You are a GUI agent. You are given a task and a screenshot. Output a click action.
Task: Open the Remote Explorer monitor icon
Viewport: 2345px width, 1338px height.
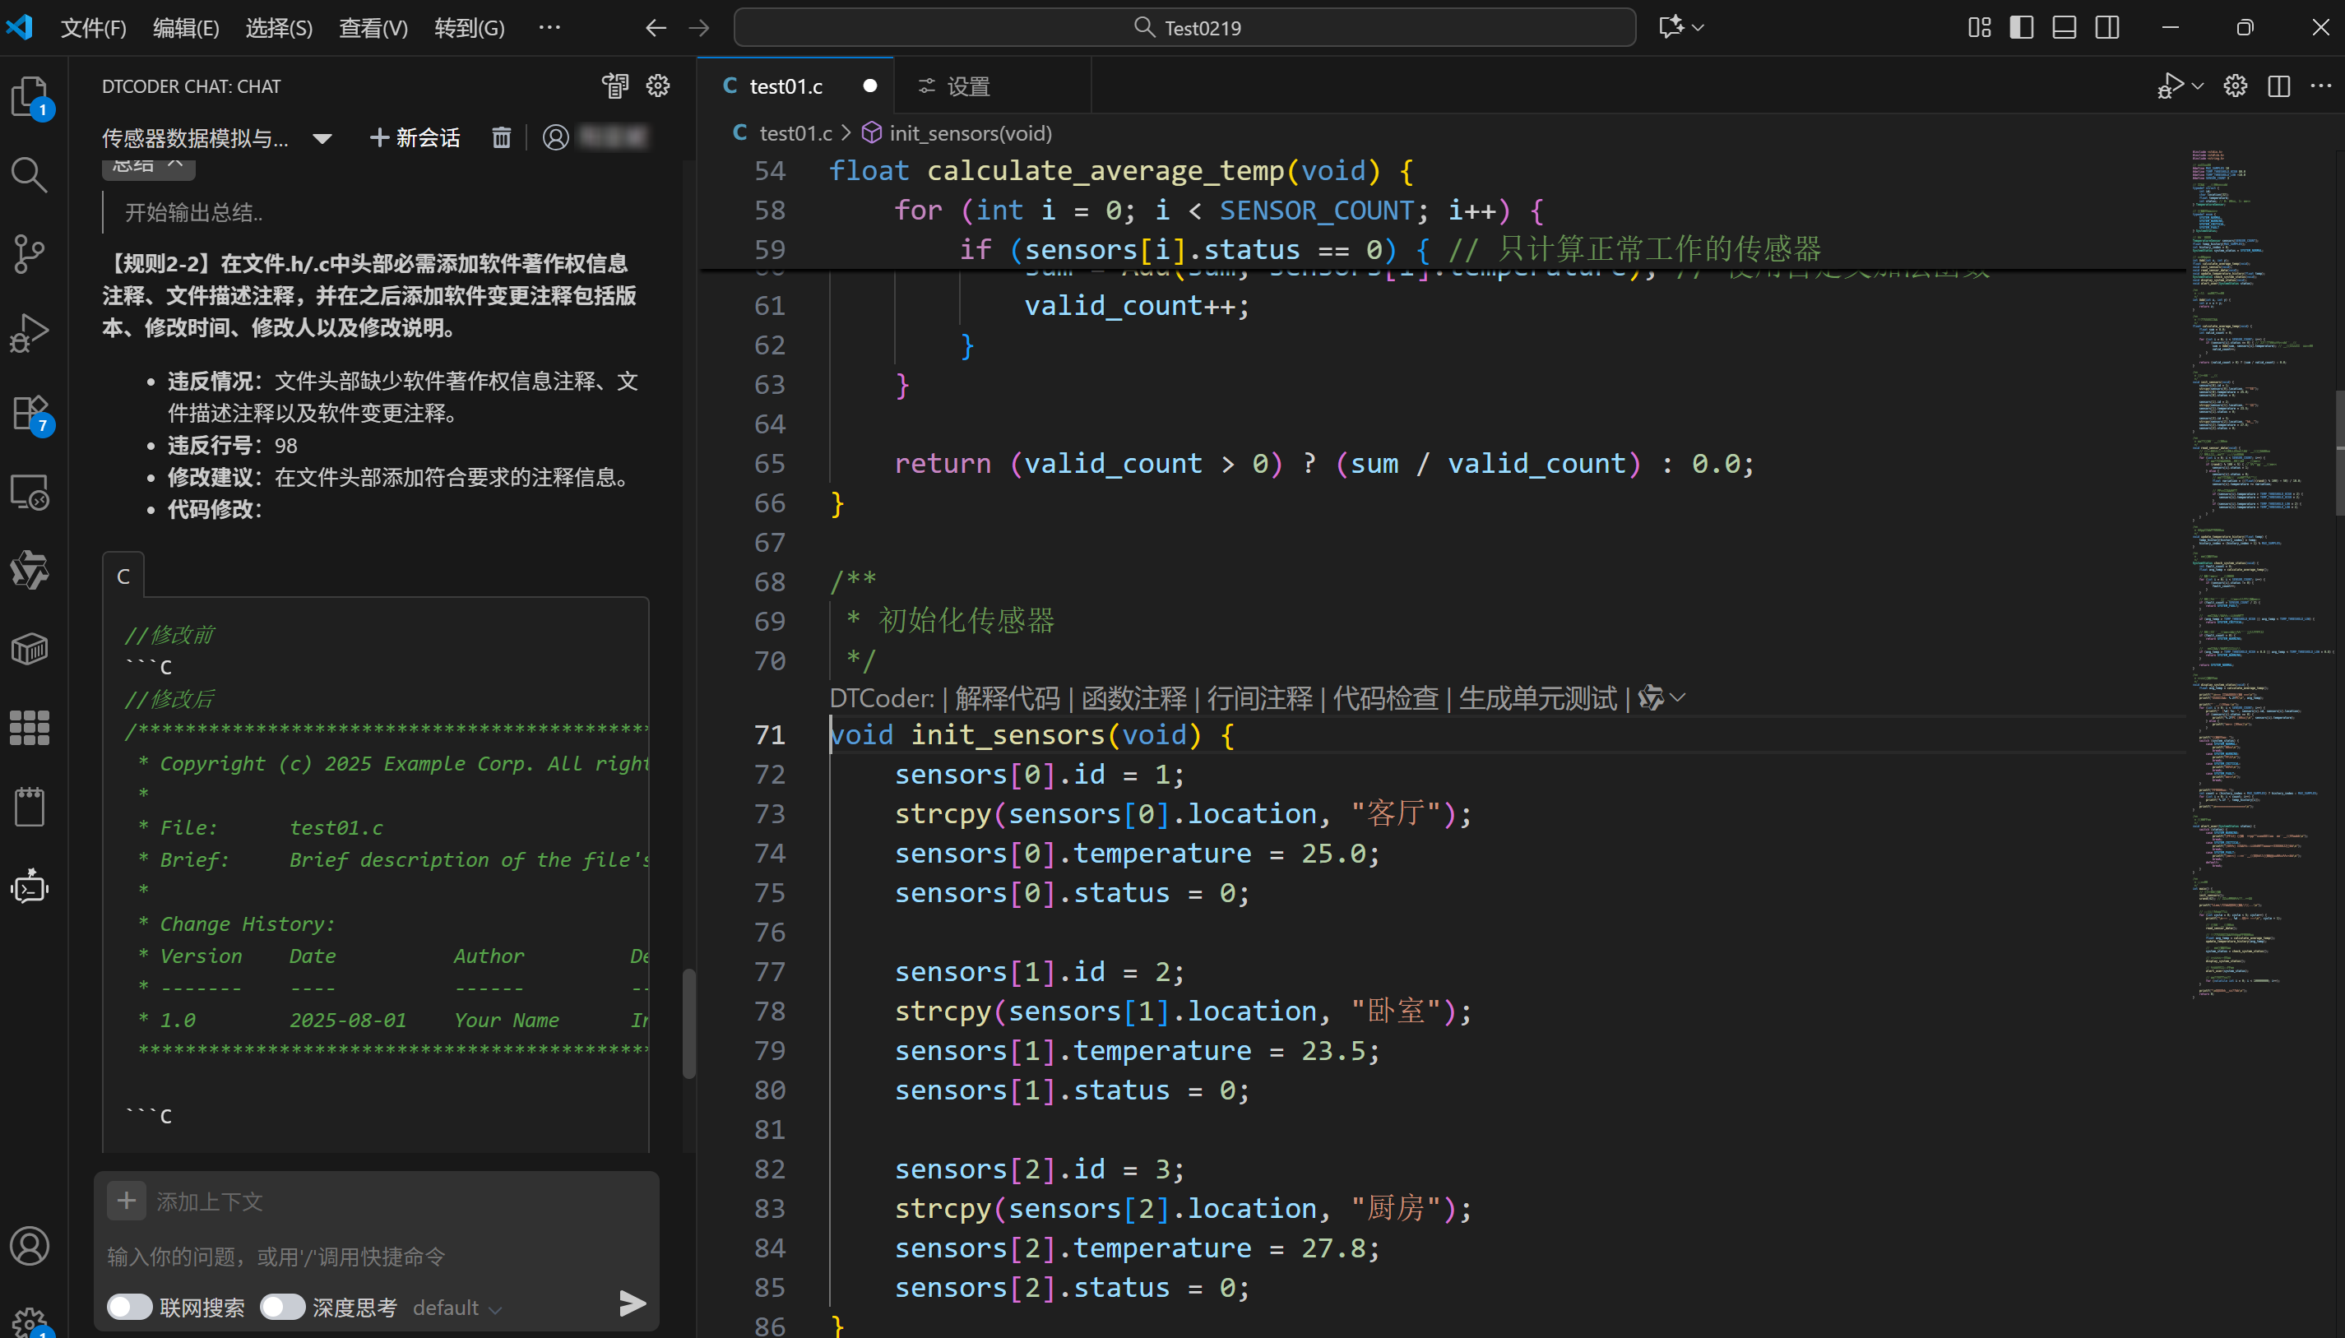tap(30, 492)
